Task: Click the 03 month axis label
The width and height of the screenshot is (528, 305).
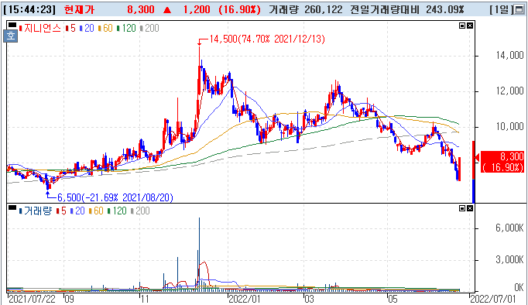Action: click(309, 299)
